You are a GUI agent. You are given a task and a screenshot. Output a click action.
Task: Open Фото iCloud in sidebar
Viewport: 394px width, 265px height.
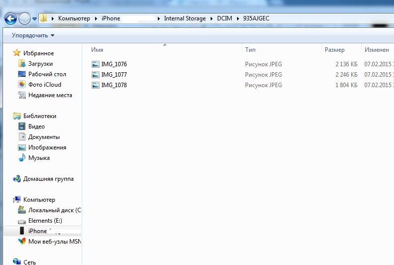[x=44, y=85]
